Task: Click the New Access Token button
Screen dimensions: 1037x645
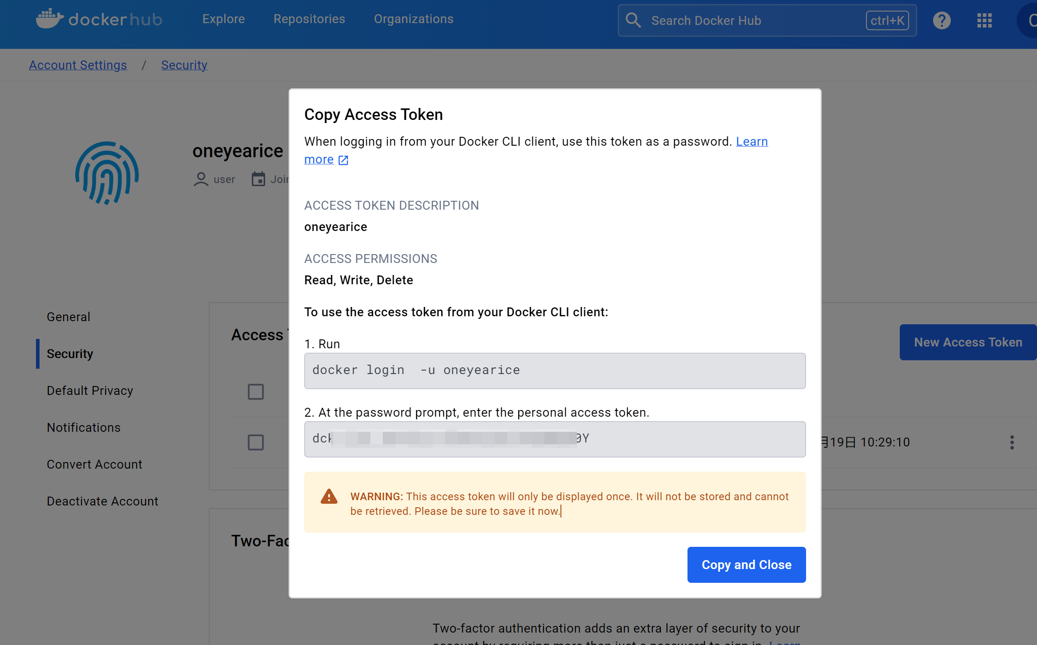Action: click(x=968, y=342)
